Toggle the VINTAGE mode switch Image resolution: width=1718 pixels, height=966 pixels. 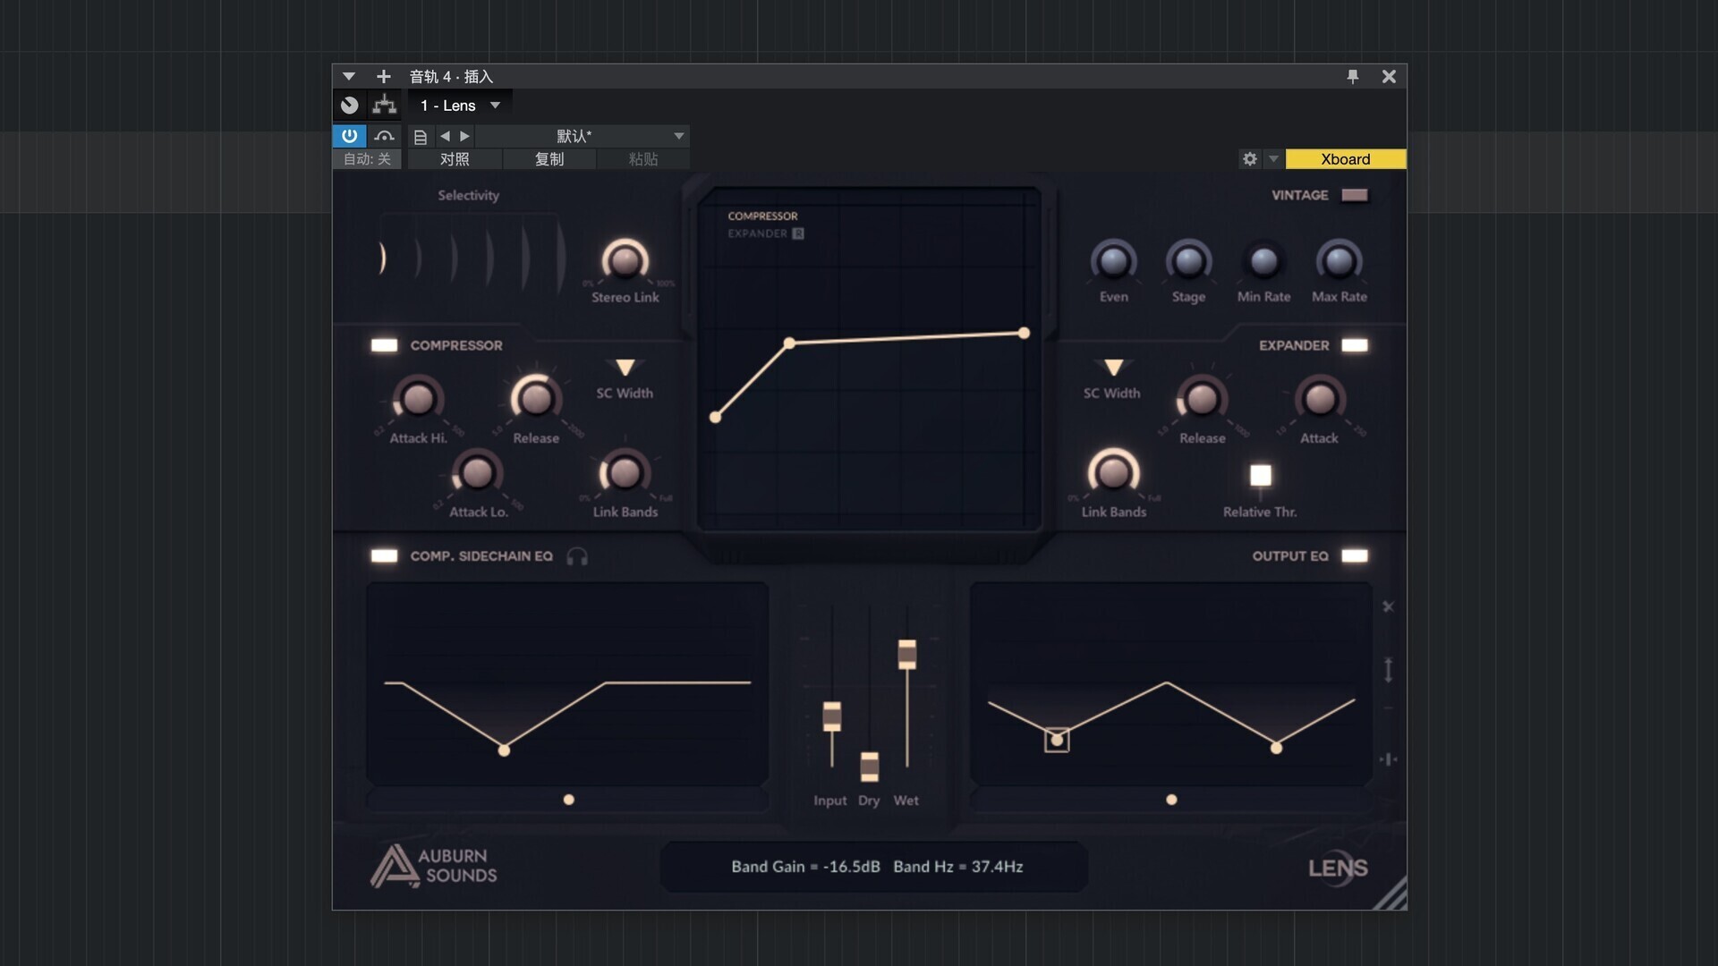1355,195
